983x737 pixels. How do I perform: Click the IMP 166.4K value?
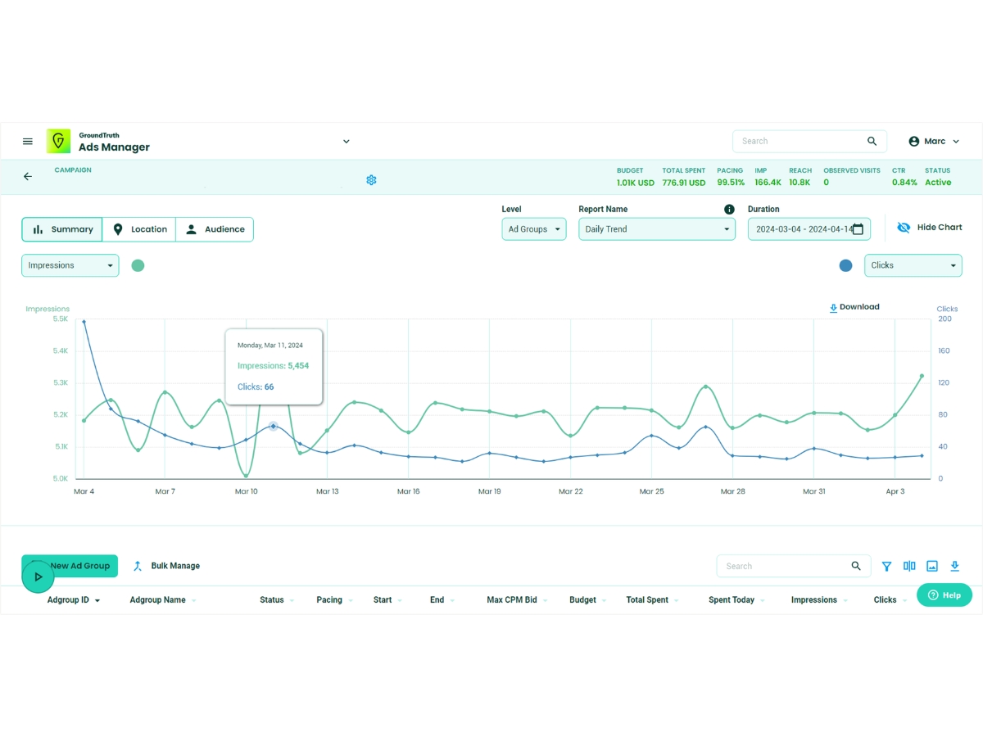tap(768, 183)
